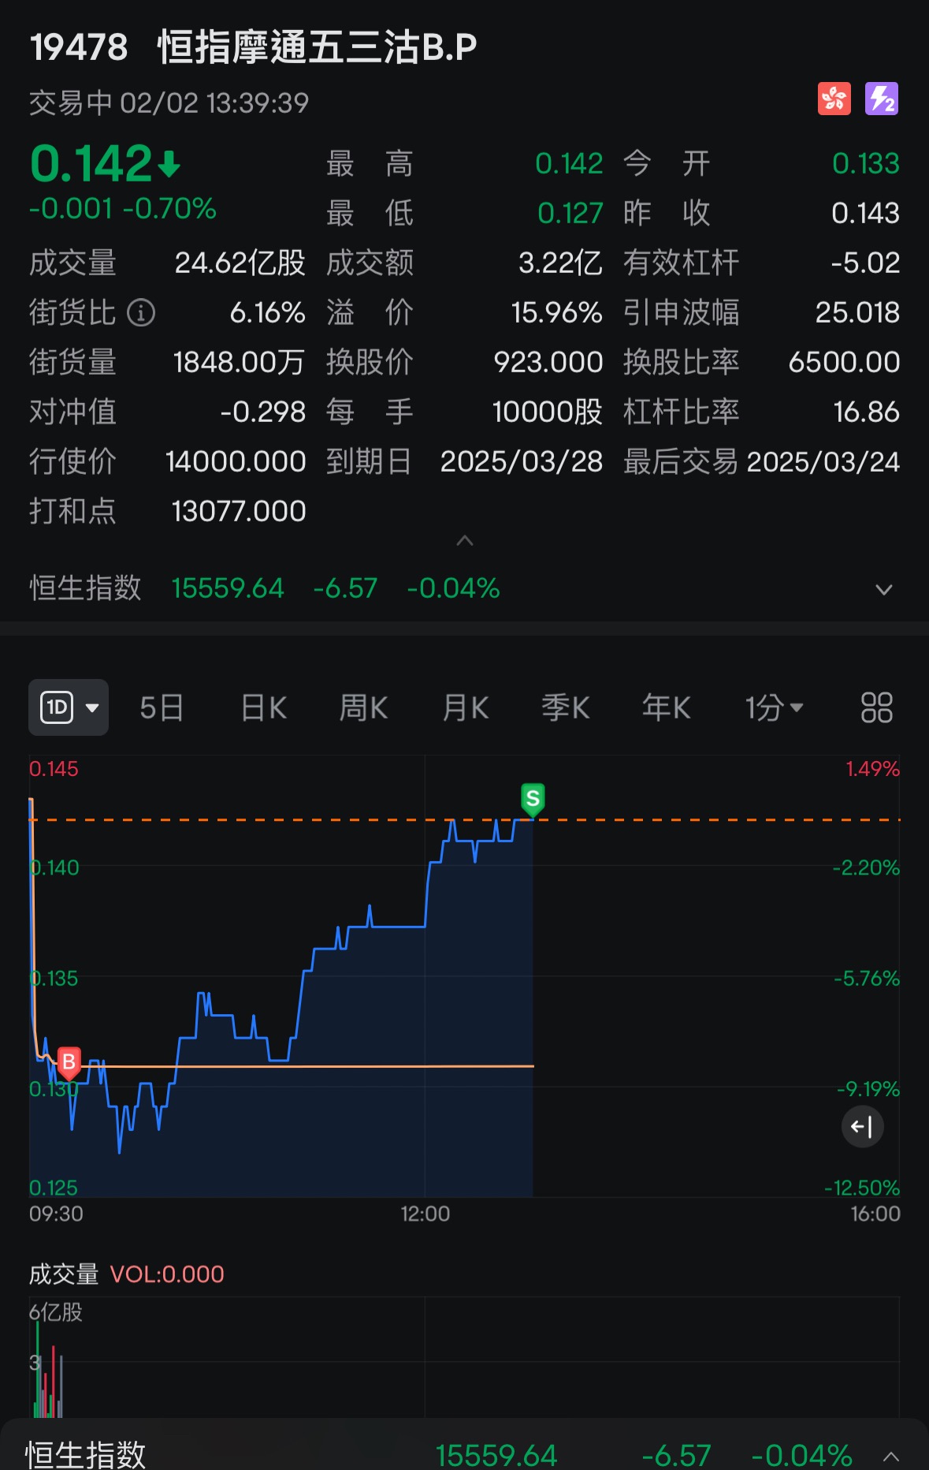This screenshot has width=929, height=1470.
Task: Tap the red B buy marker on chart
Action: click(69, 1063)
